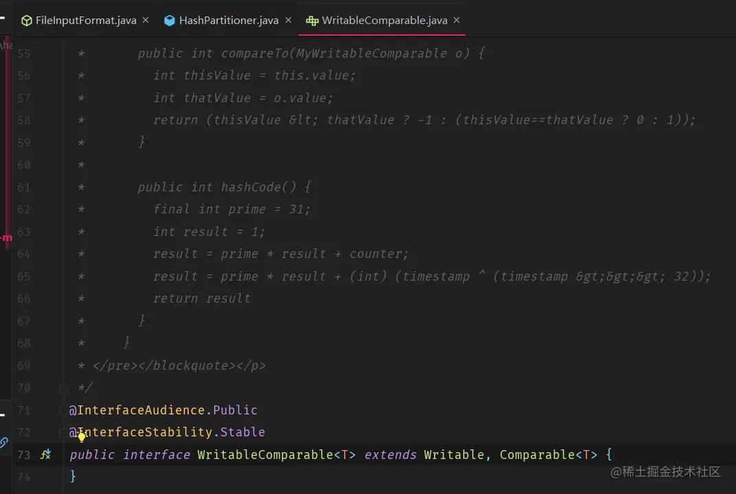Open implementations gutter icon on line 73
This screenshot has height=494, width=736.
click(x=45, y=454)
